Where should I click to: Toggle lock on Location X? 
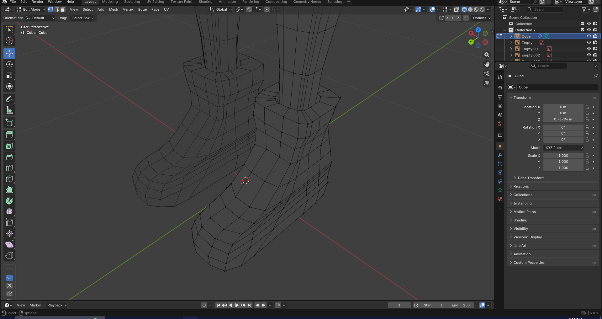pyautogui.click(x=587, y=107)
